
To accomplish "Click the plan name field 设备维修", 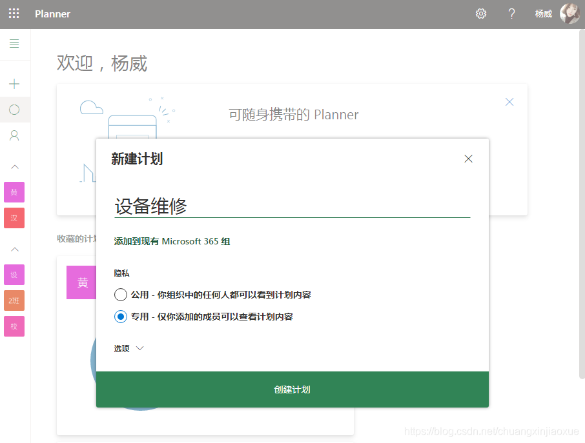I will coord(292,206).
